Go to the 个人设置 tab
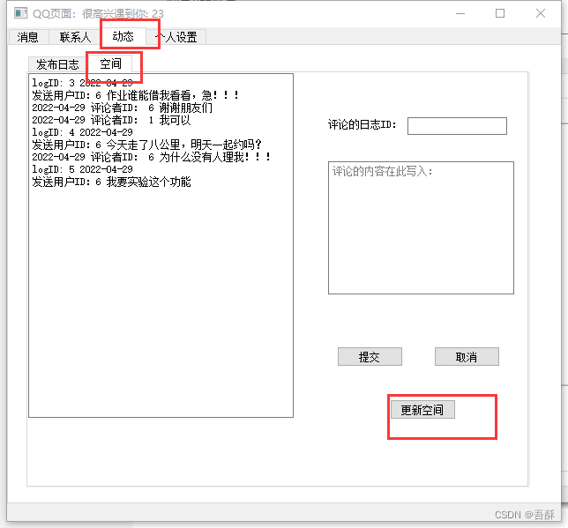Screen dimensions: 568x528 click(x=176, y=37)
